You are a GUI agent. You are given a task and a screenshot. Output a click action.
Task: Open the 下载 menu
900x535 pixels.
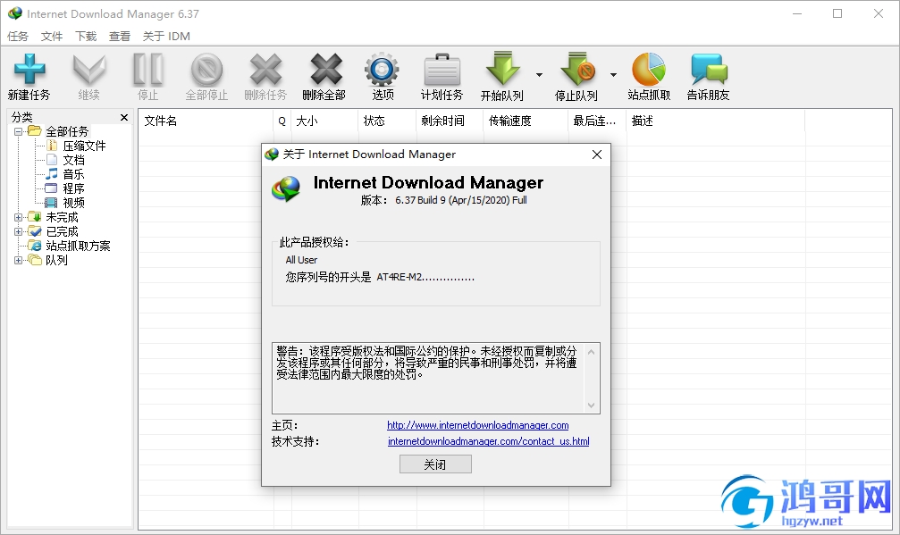point(86,36)
